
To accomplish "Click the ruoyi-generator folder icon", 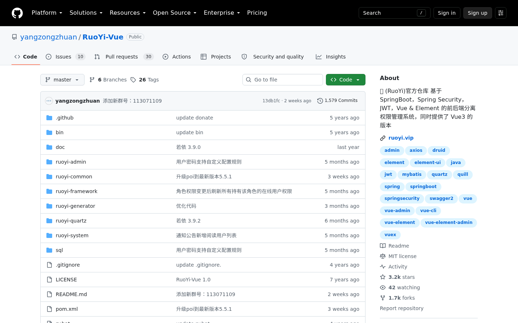I will coord(49,206).
